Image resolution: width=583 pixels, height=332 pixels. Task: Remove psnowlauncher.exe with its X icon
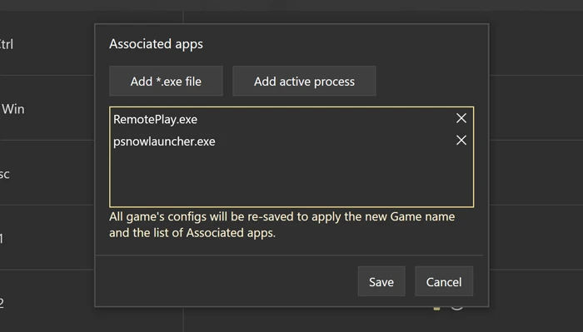click(x=461, y=141)
